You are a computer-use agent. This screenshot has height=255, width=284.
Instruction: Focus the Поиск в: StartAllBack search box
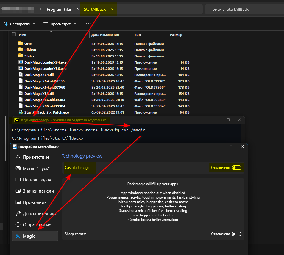(244, 9)
